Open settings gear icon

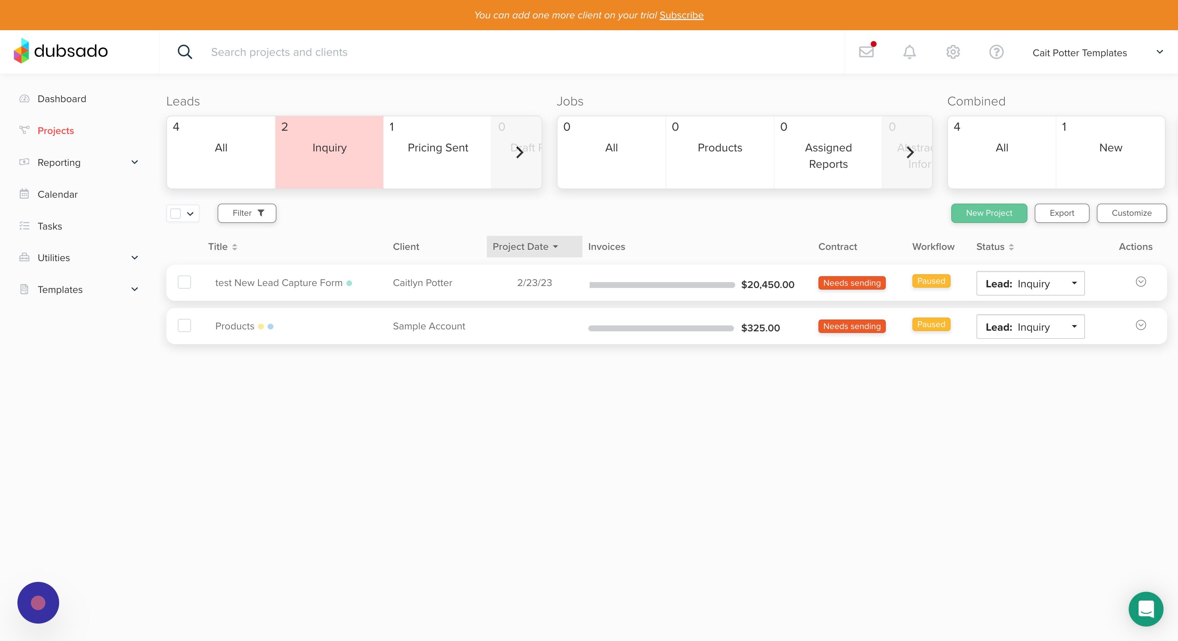tap(953, 52)
